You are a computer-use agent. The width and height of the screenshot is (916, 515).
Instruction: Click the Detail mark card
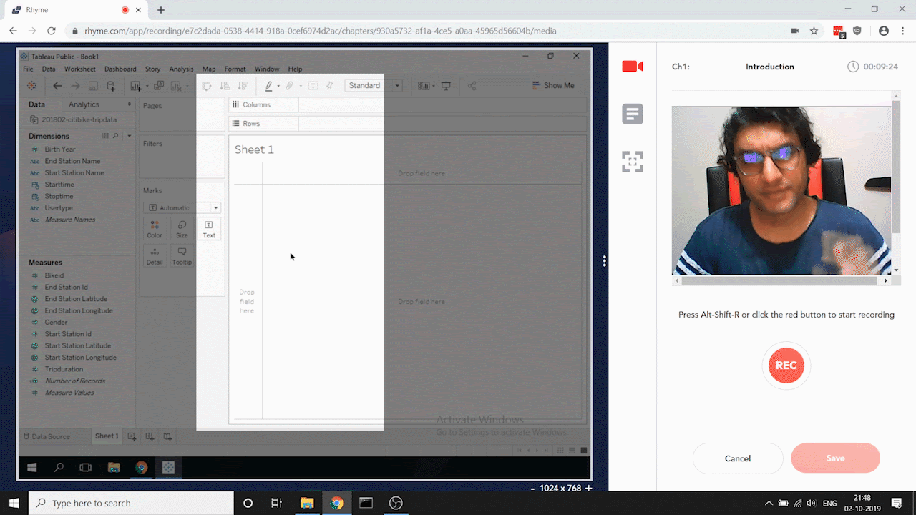pyautogui.click(x=155, y=256)
